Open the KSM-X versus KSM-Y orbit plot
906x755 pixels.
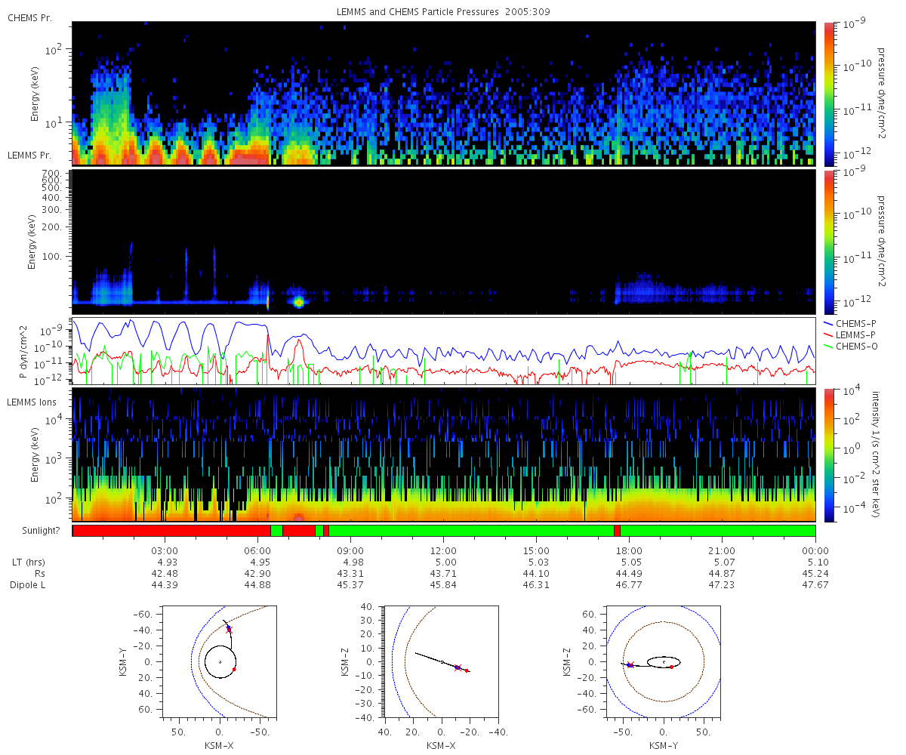point(219,661)
